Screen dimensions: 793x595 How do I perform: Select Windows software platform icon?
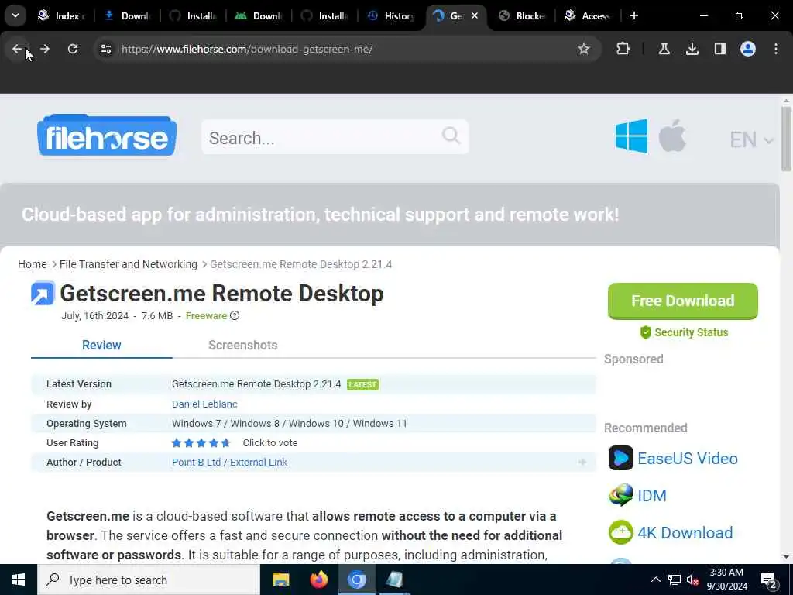click(x=631, y=136)
